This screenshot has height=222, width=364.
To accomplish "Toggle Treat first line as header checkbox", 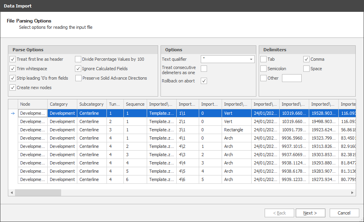I will [x=13, y=59].
